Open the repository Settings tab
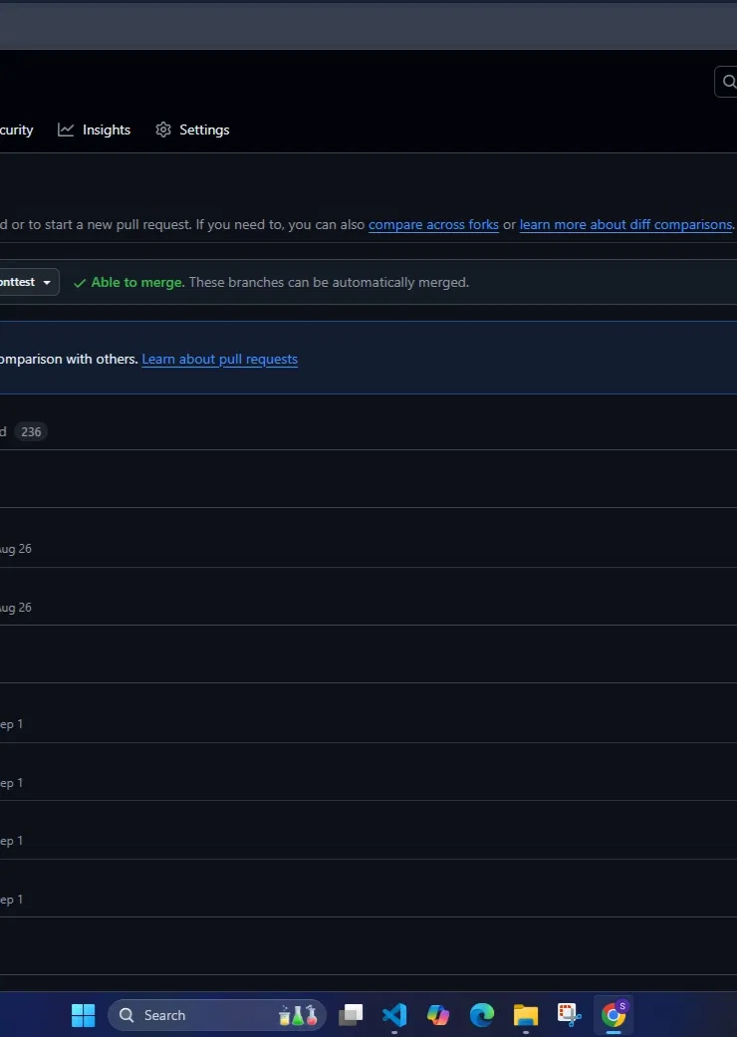 point(204,130)
